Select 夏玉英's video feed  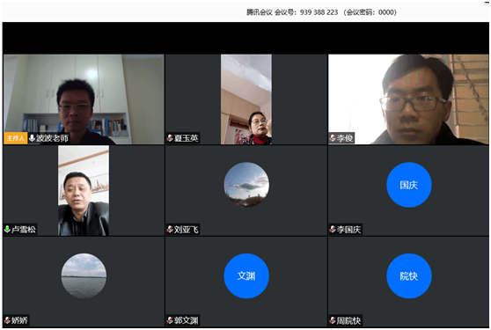(x=246, y=99)
